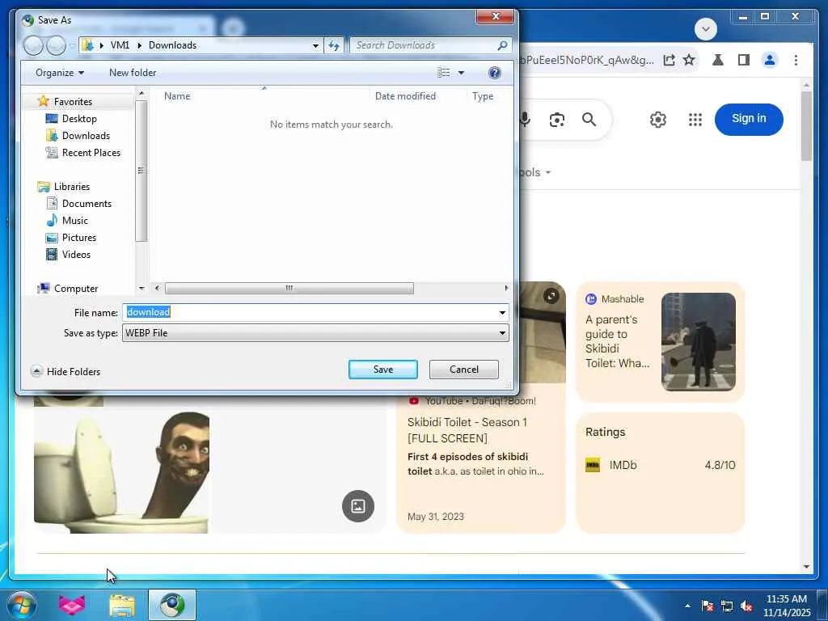
Task: Click the pink cat app on taskbar
Action: pyautogui.click(x=72, y=605)
